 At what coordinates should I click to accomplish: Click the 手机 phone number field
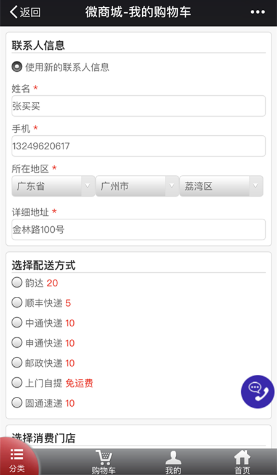click(x=138, y=146)
